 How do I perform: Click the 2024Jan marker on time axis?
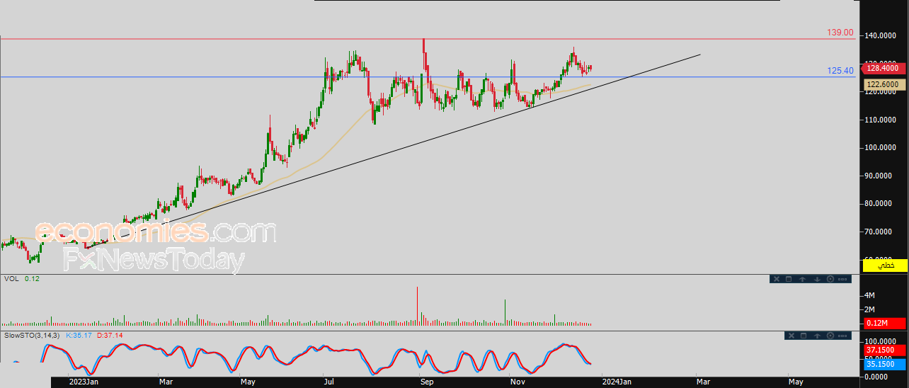615,382
